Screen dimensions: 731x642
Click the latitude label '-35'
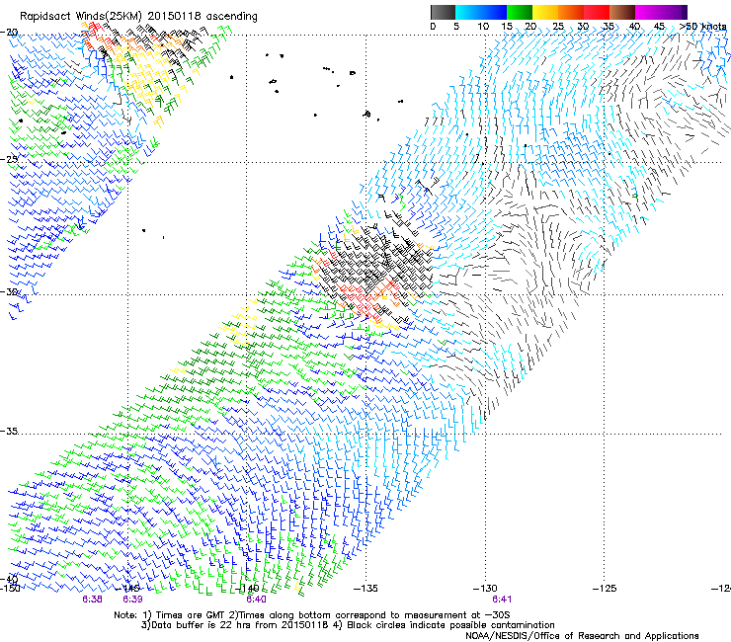click(9, 431)
